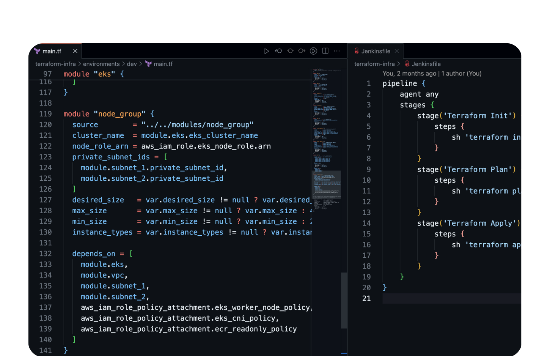Run the current file with the play icon
The image size is (550, 356).
pyautogui.click(x=267, y=51)
